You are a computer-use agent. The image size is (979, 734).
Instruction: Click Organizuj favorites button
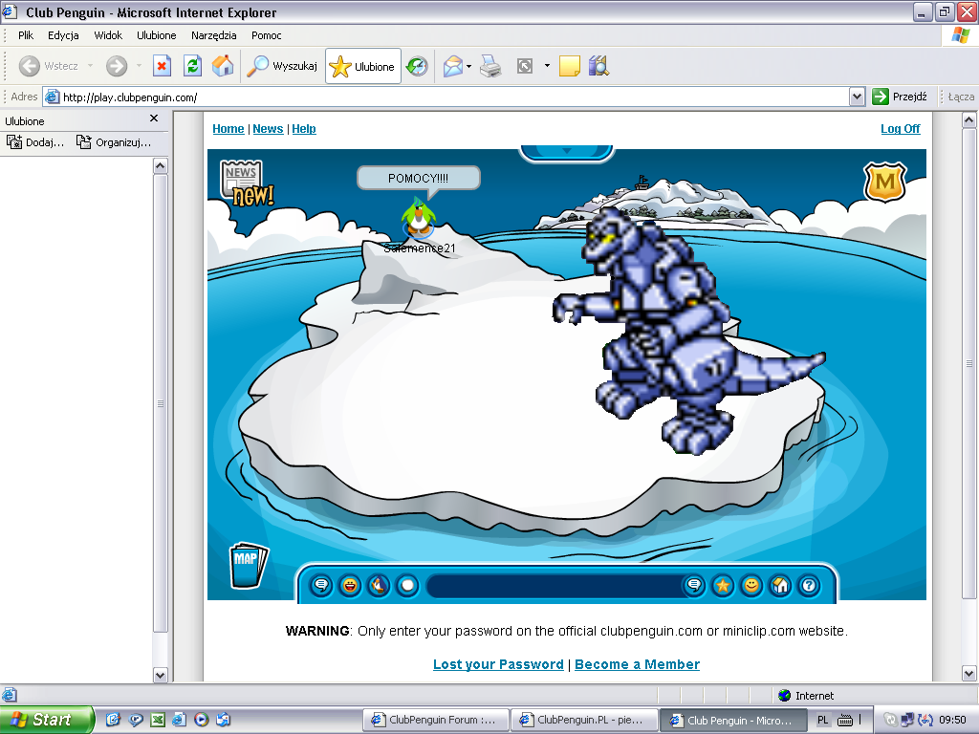(114, 142)
